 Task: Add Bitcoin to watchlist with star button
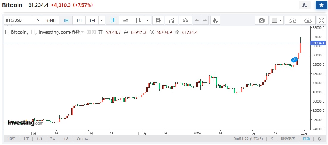(321, 5)
